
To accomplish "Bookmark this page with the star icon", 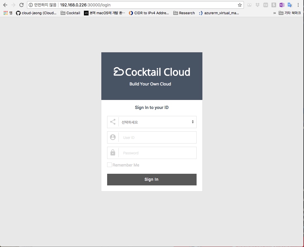I will [x=240, y=5].
